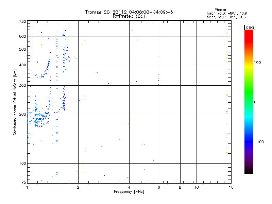This screenshot has width=272, height=204.
Task: Click the '[deg]' colorbar unit label
Action: pos(250,27)
